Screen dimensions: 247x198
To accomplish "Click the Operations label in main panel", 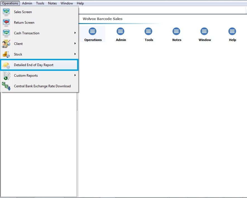I will (x=93, y=40).
